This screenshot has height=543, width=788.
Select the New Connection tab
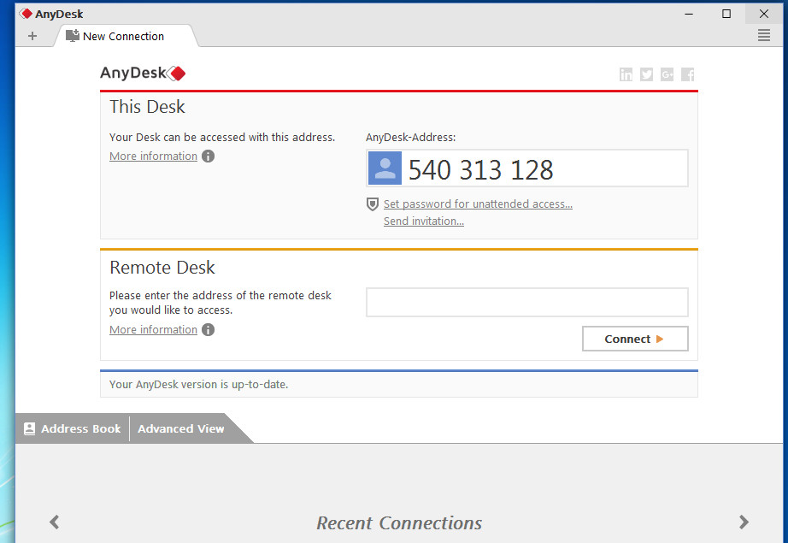126,36
